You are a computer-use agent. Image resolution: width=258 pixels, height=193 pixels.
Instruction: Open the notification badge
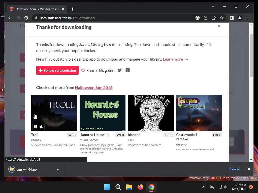(x=251, y=187)
